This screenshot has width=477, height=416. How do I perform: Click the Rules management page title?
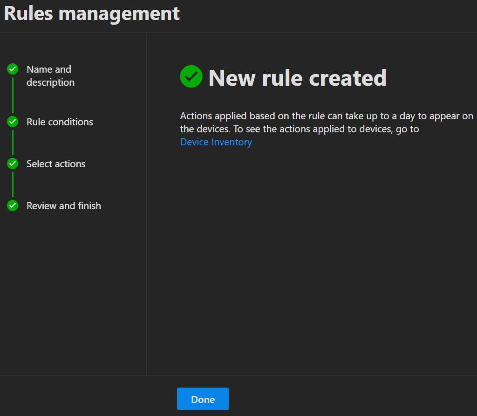92,14
